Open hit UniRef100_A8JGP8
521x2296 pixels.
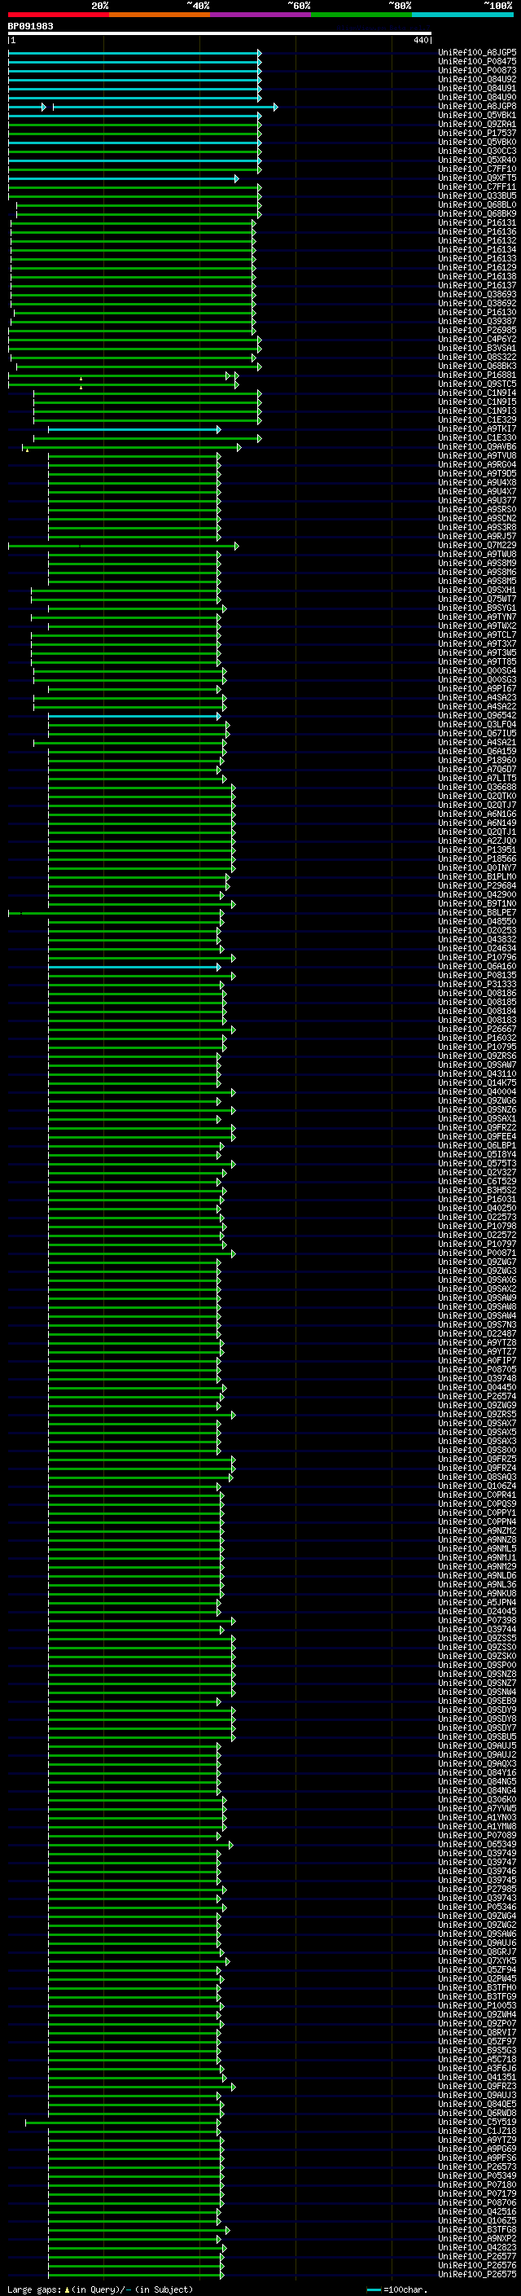(x=477, y=106)
